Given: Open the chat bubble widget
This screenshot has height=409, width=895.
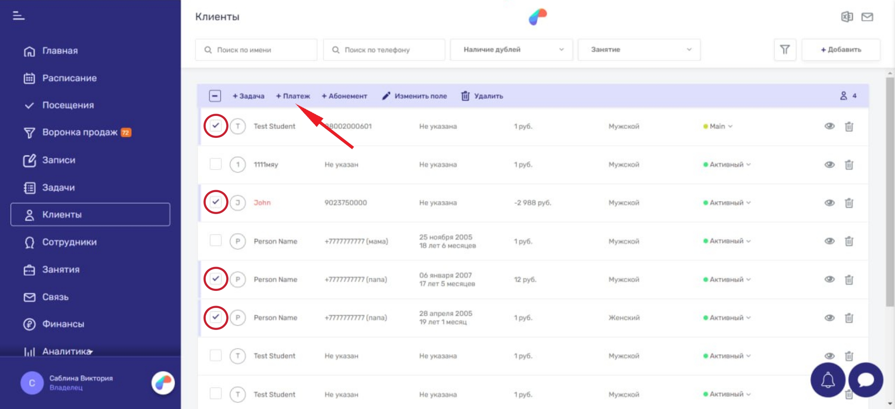Looking at the screenshot, I should 865,380.
